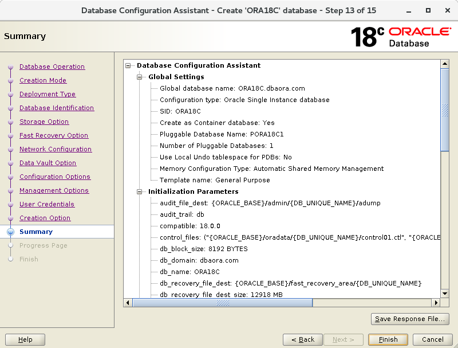Viewport: 458px width, 348px height.
Task: Maximize the Database Configuration Assistant window
Action: coord(428,10)
